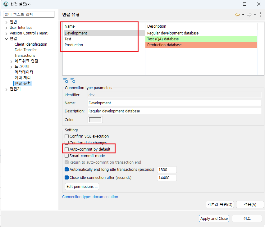
Task: Click the orange Production database row
Action: click(201, 45)
